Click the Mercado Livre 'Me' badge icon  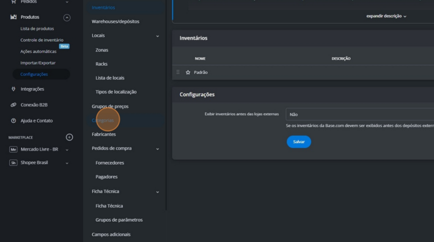(x=13, y=149)
